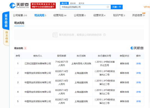
Task: Click the 7142.8571万人民币 equity amount
Action: 62,64
